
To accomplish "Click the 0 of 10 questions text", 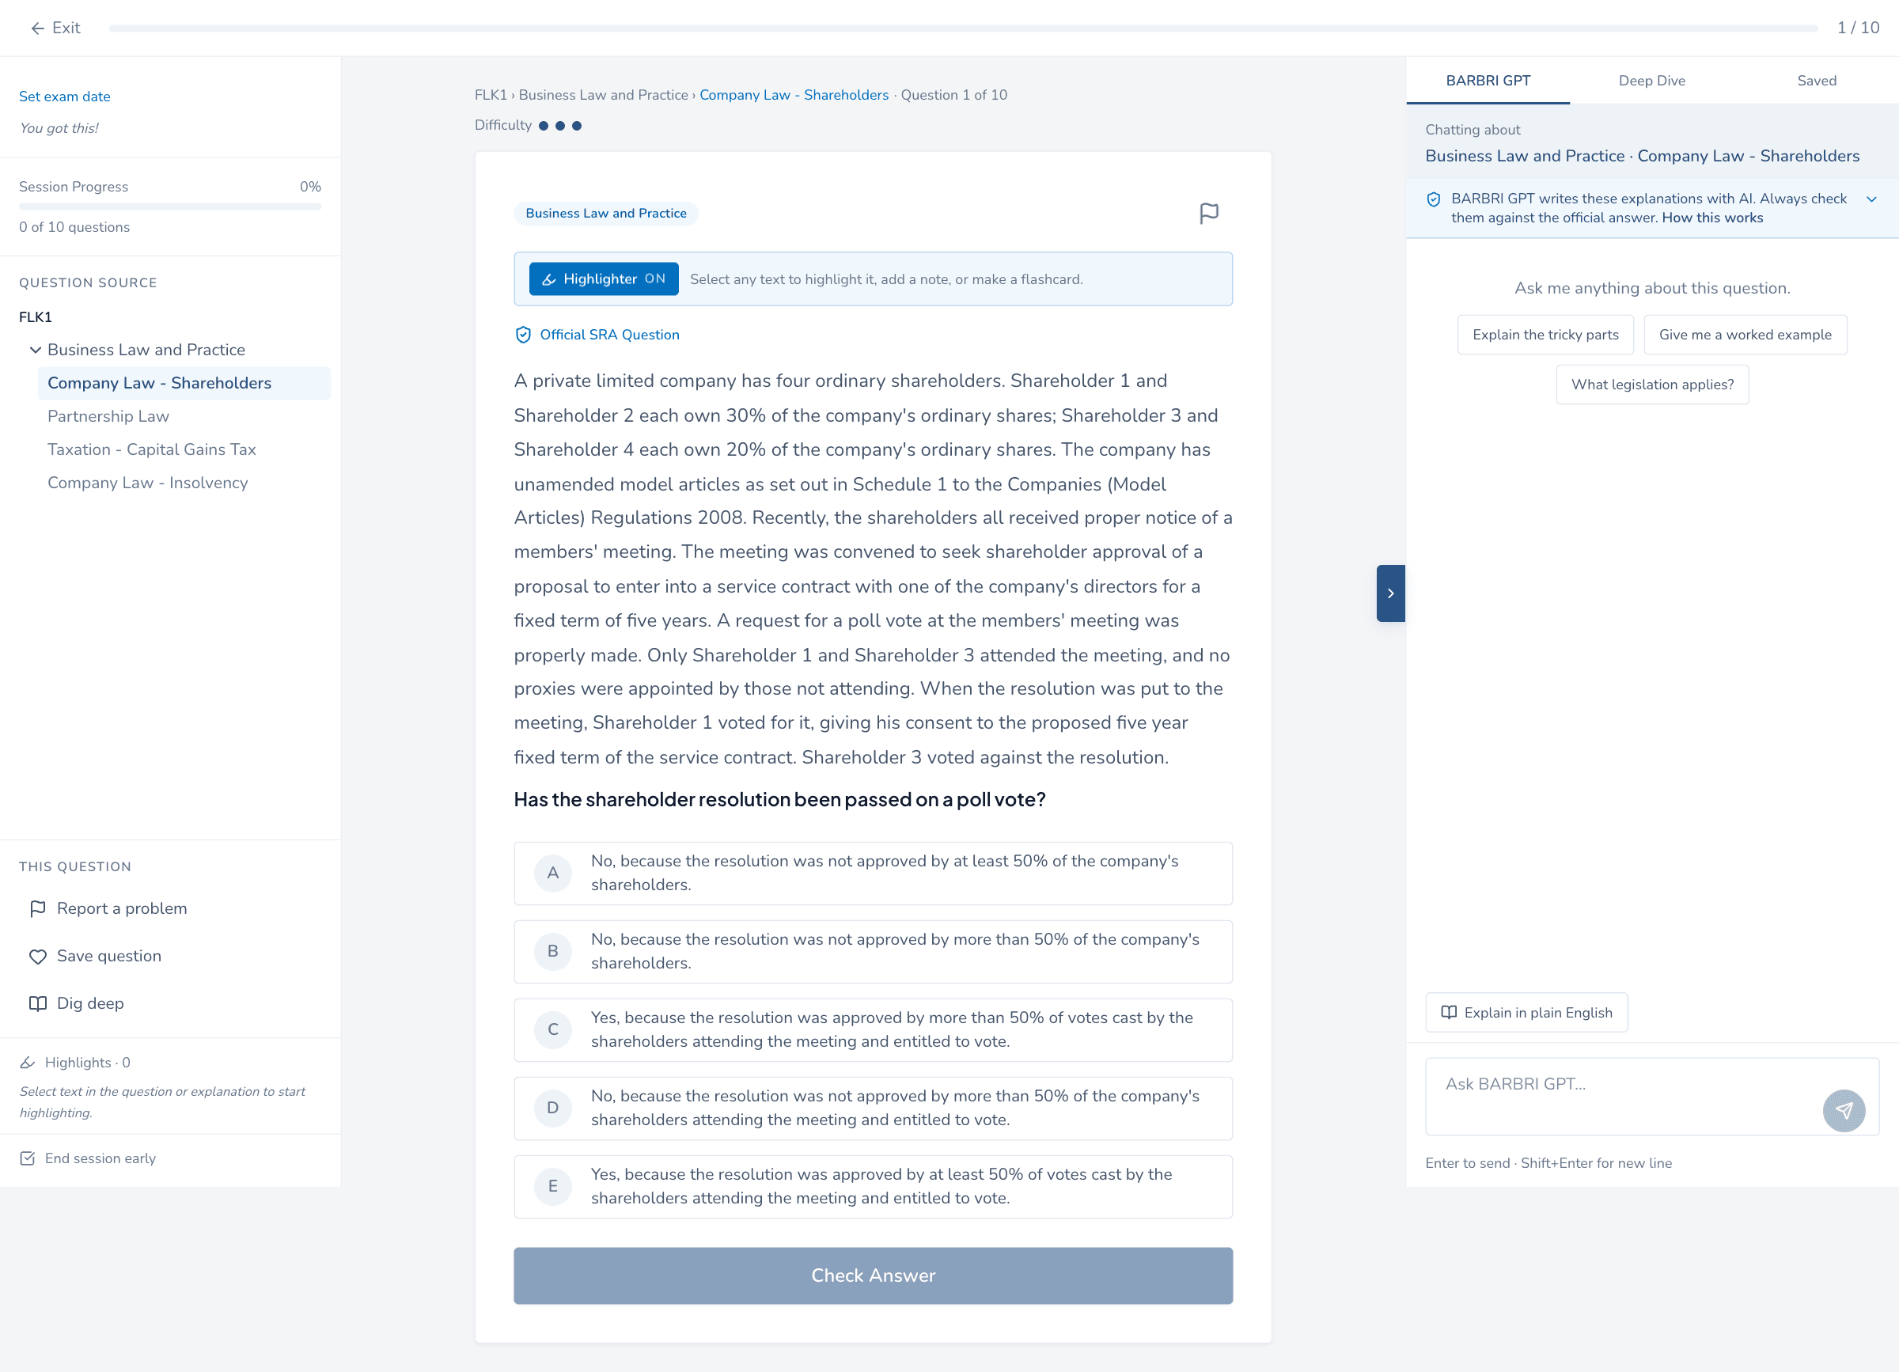I will 74,228.
